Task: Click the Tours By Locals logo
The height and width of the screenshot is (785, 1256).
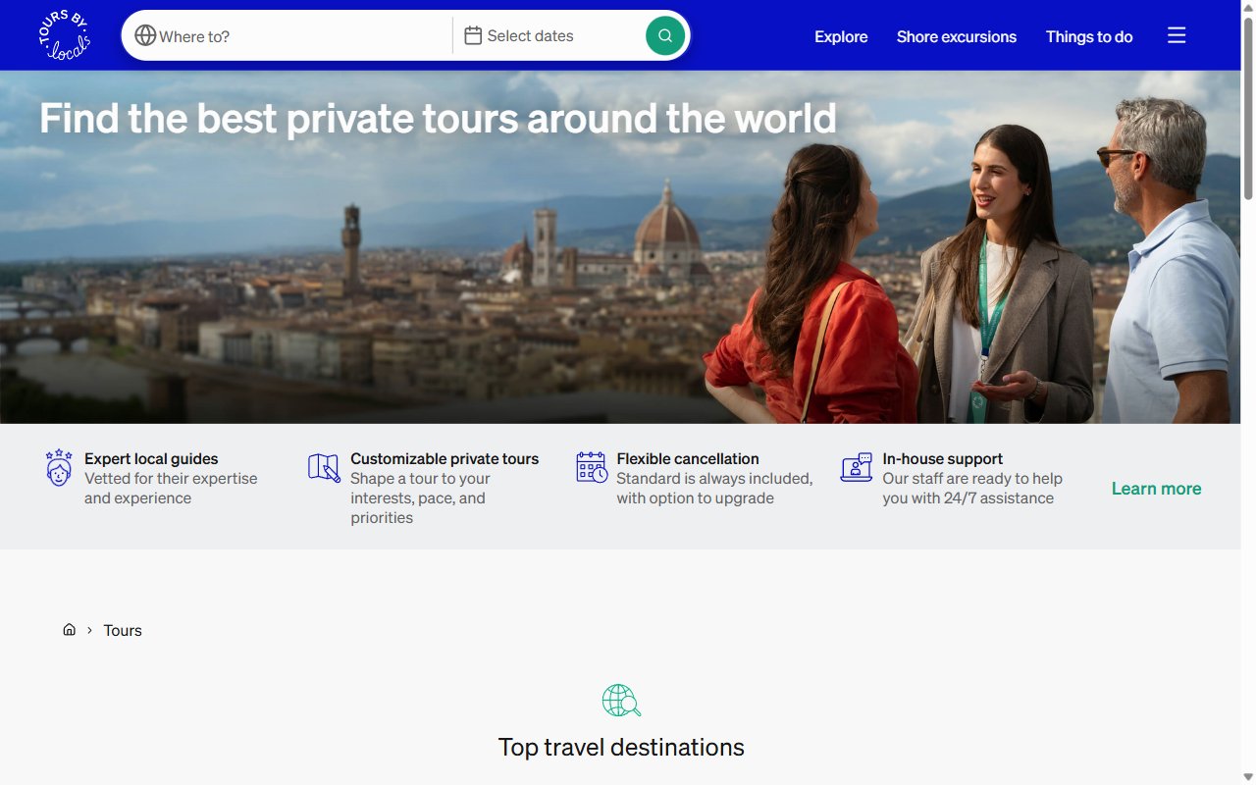Action: [x=64, y=35]
